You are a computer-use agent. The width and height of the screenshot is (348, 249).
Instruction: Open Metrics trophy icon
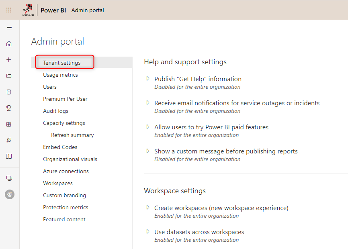point(9,108)
